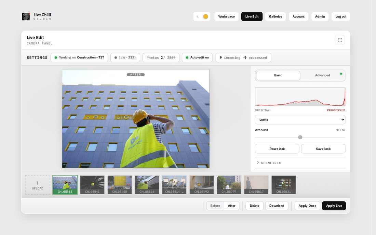Show the After view
Image resolution: width=376 pixels, height=235 pixels.
click(x=232, y=206)
